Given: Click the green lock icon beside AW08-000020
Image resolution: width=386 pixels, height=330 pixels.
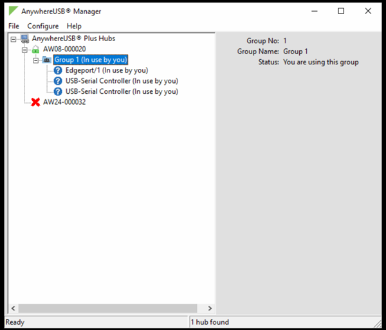Looking at the screenshot, I should pyautogui.click(x=35, y=50).
